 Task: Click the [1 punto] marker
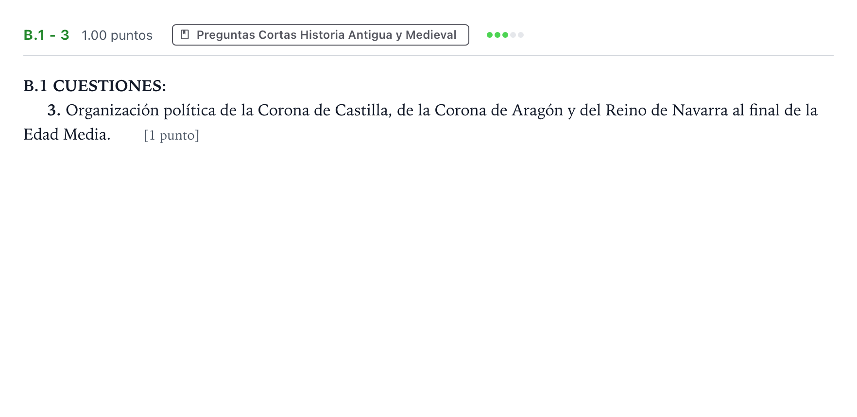(x=171, y=135)
